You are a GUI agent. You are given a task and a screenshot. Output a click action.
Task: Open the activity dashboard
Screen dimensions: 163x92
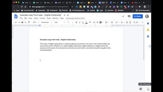click(123, 16)
